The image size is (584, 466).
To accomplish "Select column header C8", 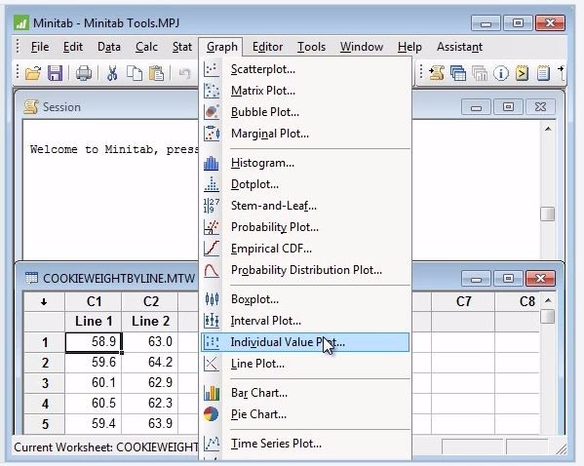I will [x=518, y=301].
